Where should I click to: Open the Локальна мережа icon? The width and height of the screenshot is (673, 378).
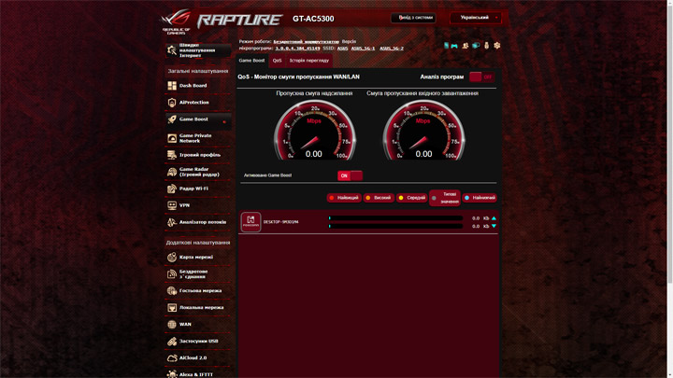172,308
